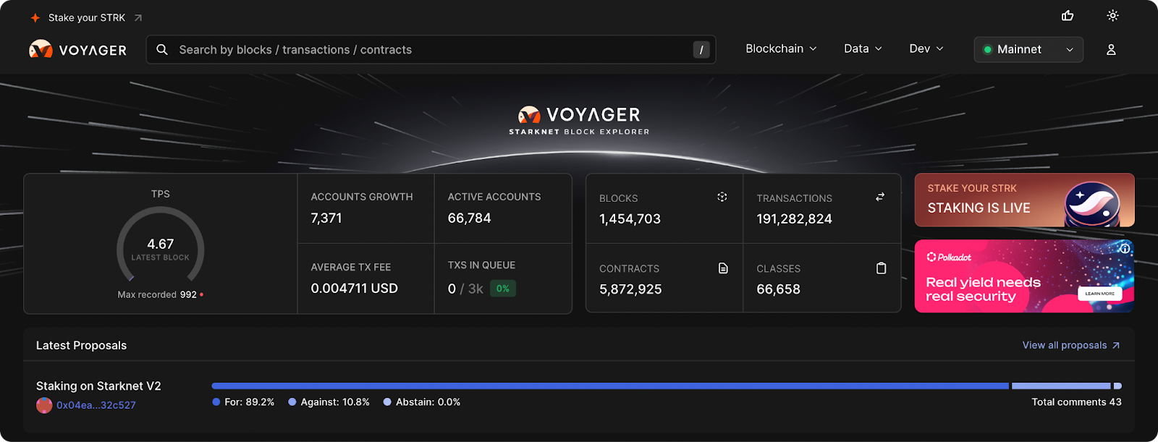This screenshot has height=442, width=1158.
Task: Click the green Mainnet status dot
Action: pos(987,50)
